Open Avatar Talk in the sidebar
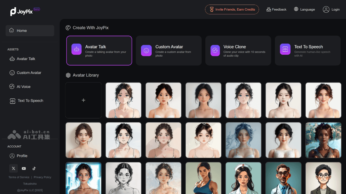Image resolution: width=346 pixels, height=194 pixels. click(x=26, y=59)
